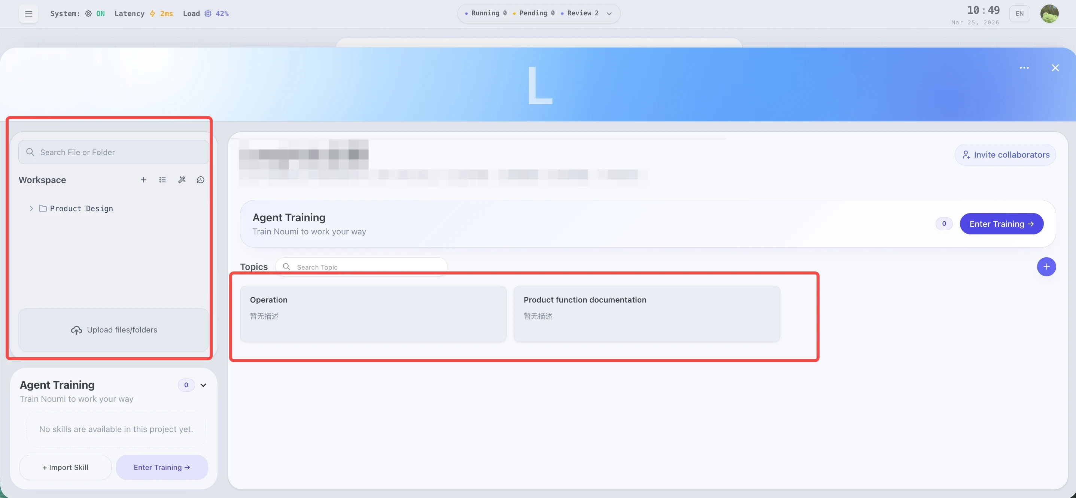Close the project panel with the X
1076x498 pixels.
coord(1055,68)
